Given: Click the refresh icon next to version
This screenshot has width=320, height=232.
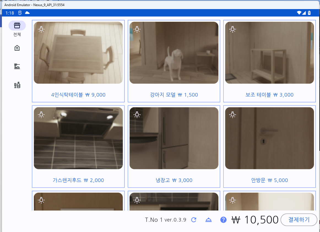Looking at the screenshot, I should 194,220.
